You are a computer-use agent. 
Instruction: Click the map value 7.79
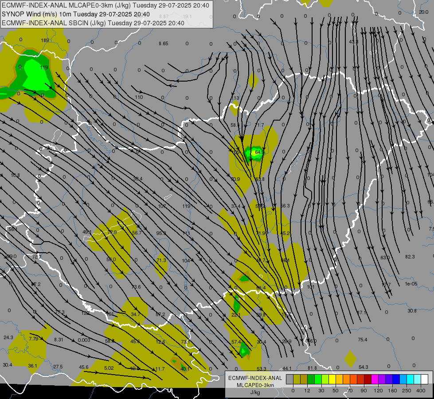coord(34,339)
